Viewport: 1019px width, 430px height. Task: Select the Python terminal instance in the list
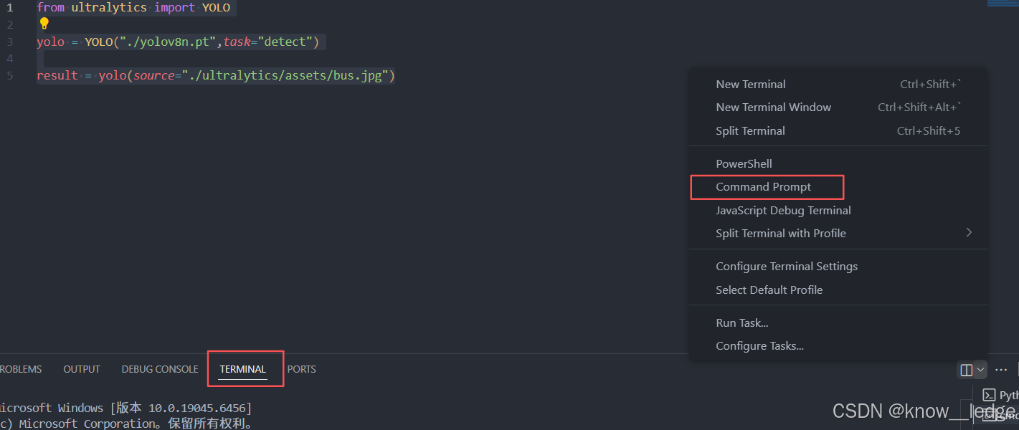[x=1000, y=395]
